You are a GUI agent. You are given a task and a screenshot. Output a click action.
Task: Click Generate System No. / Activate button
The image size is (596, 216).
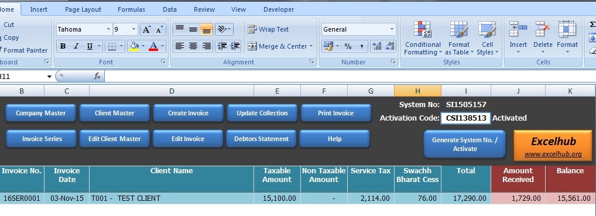click(464, 144)
